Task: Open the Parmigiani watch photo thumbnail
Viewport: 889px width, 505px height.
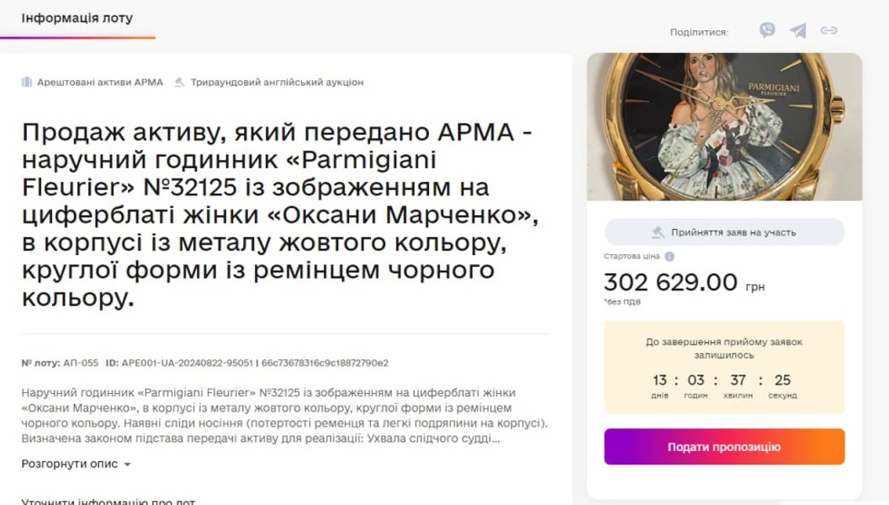Action: pos(724,127)
